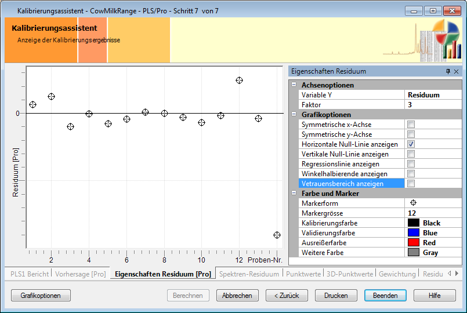Enable Symmetrische x-Achse checkbox

point(411,125)
